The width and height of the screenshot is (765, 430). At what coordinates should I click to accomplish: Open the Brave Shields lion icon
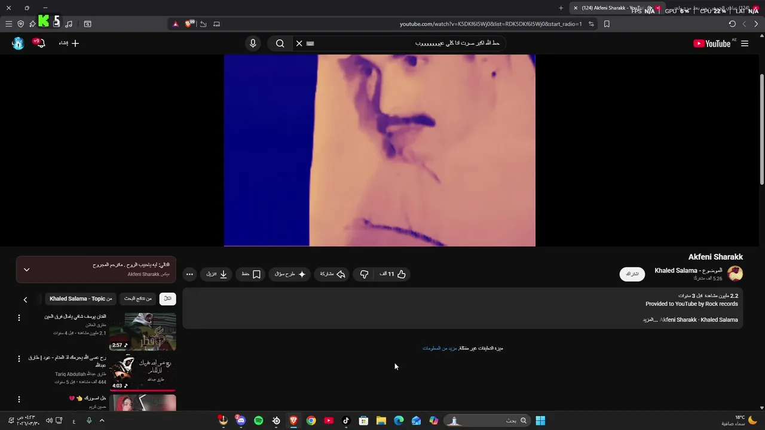pos(189,24)
